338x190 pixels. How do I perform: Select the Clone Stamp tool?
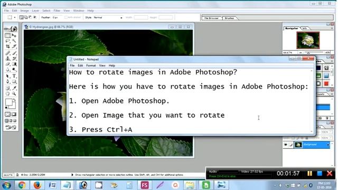8,59
